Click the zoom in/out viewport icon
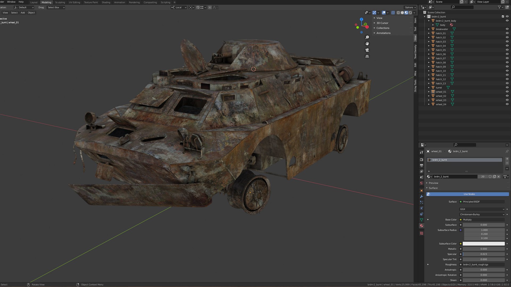Screen dimensions: 511x287 point(367,37)
